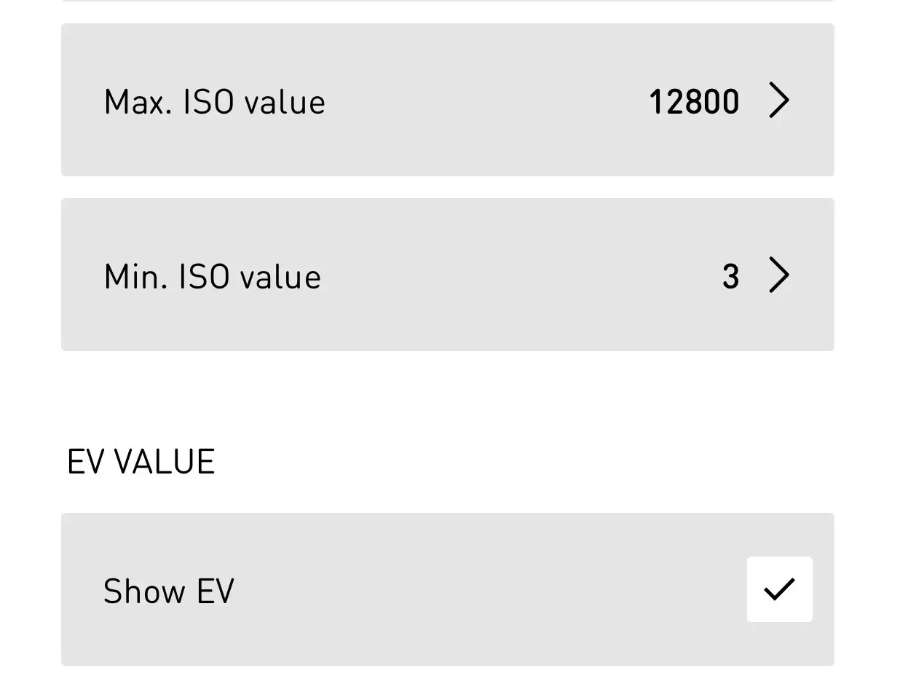Expand the Min. ISO value chevron
Screen dimensions: 900x676
(x=778, y=275)
